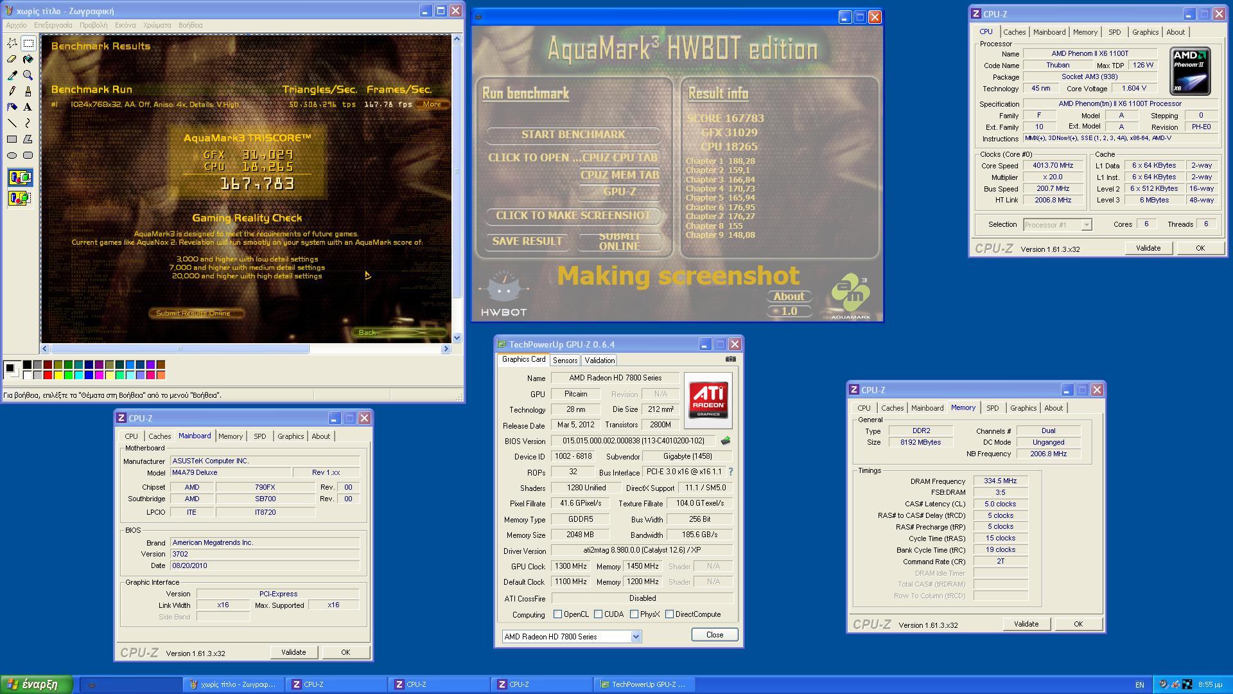The height and width of the screenshot is (694, 1233).
Task: Click the Bus Interface question mark in GPU-Z
Action: [x=730, y=472]
